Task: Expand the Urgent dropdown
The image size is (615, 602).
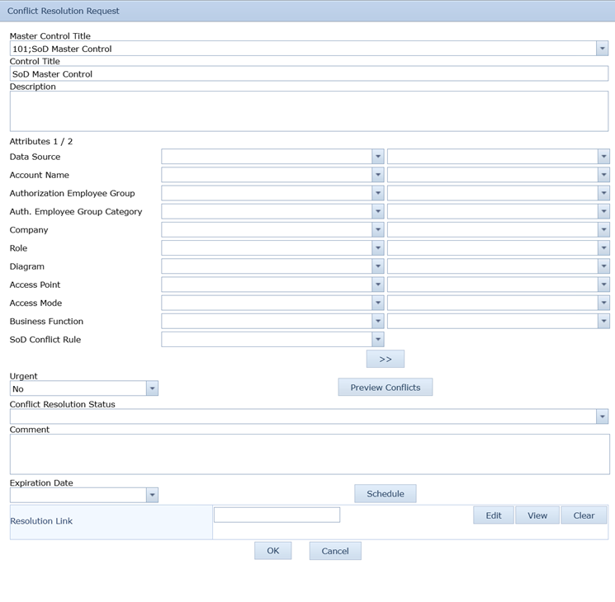Action: 151,388
